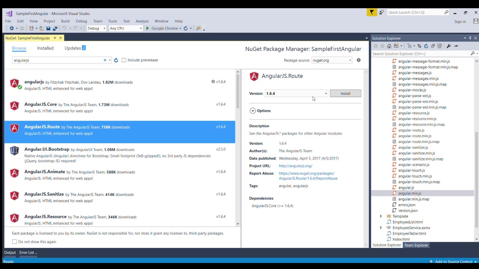Switch to the Team Explorer tab
This screenshot has width=479, height=269.
[x=416, y=245]
